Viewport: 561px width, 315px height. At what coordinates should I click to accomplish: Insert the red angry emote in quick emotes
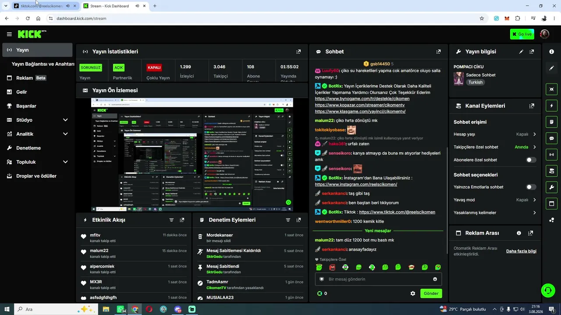332,267
